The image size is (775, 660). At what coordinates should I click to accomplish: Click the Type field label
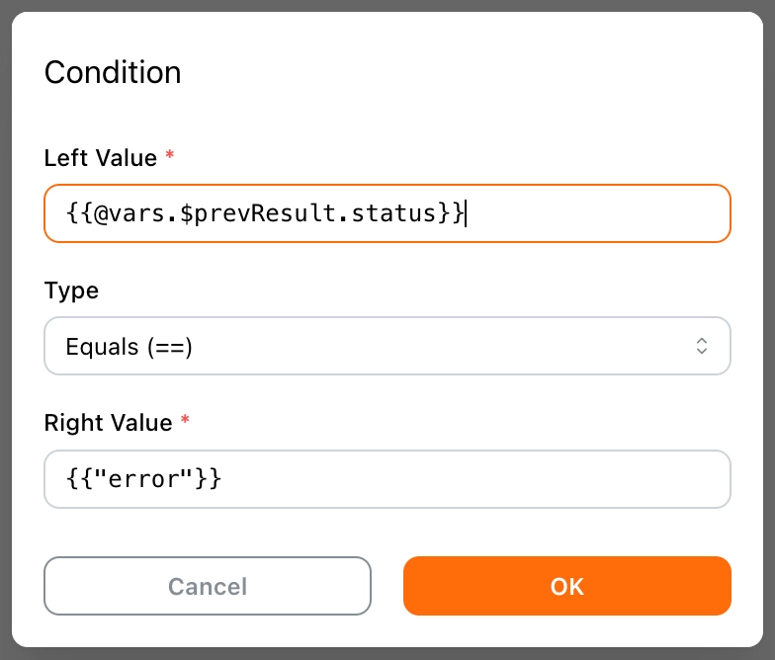coord(71,290)
